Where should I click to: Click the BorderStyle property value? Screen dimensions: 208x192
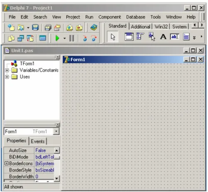[44, 170]
